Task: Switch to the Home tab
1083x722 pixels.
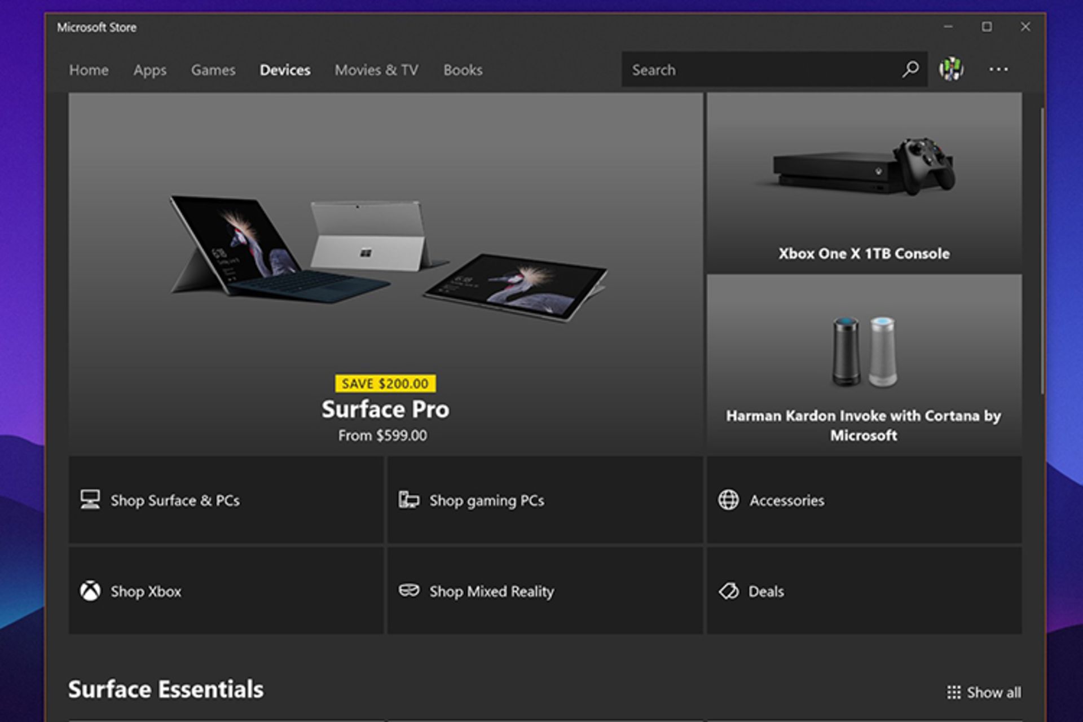Action: tap(89, 70)
